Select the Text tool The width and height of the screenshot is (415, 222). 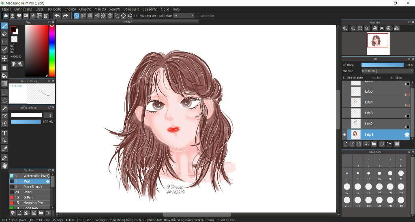[x=4, y=133]
